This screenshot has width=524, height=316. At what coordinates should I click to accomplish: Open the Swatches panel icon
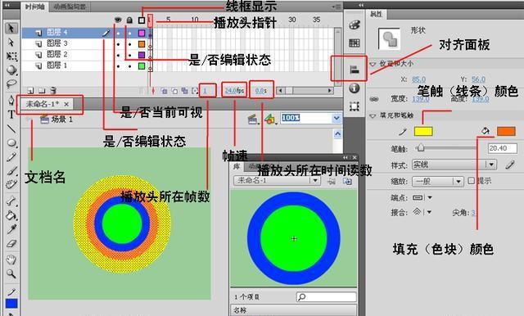tap(355, 43)
